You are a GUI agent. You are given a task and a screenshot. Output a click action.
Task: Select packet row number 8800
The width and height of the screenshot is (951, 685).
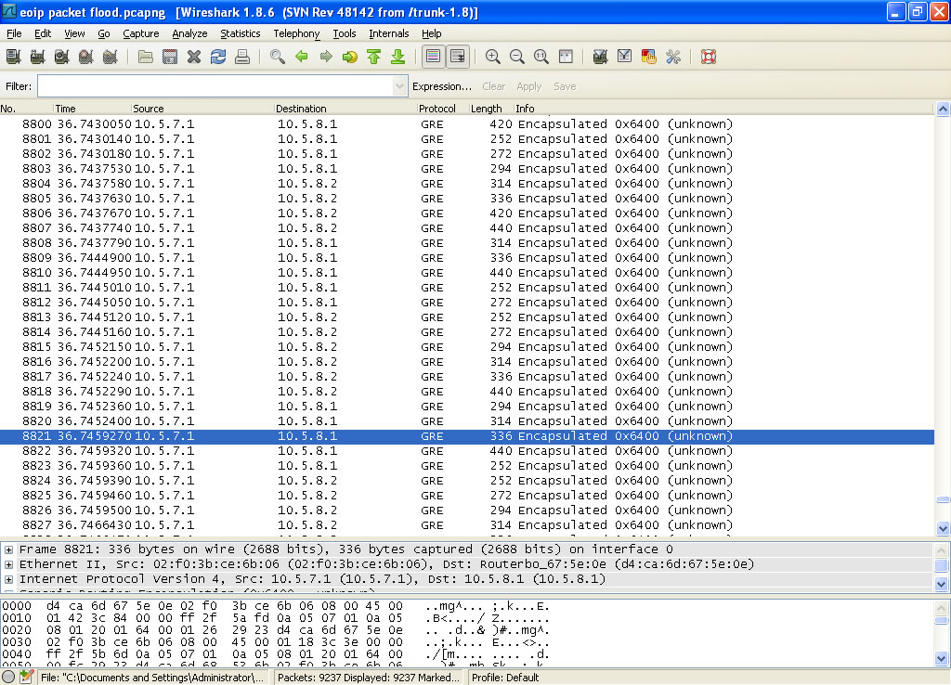click(x=467, y=124)
